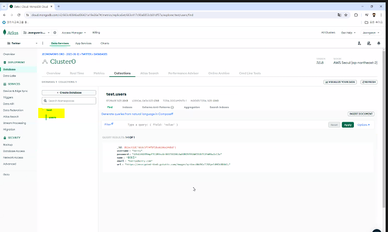
Task: Click Chrome profile avatar
Action: 374,15
